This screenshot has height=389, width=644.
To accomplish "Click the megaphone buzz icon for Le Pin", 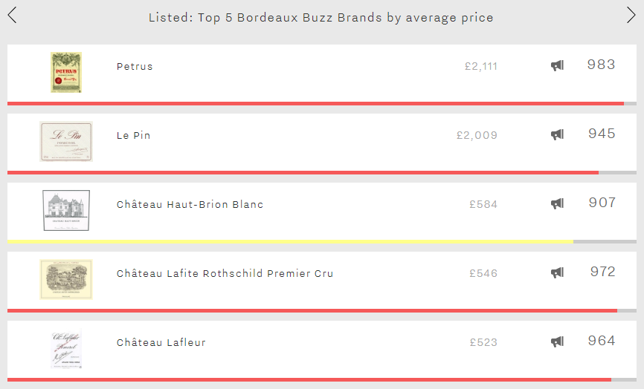I will tap(557, 134).
